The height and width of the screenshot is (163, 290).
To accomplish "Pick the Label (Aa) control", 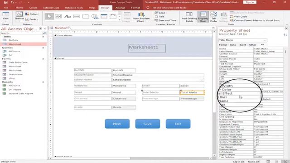I will (x=68, y=16).
